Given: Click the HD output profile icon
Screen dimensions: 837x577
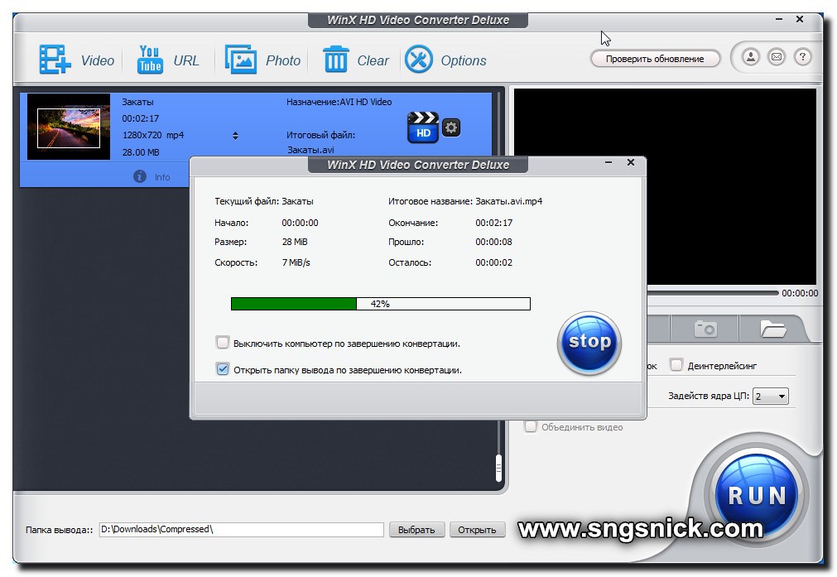Looking at the screenshot, I should (x=422, y=126).
